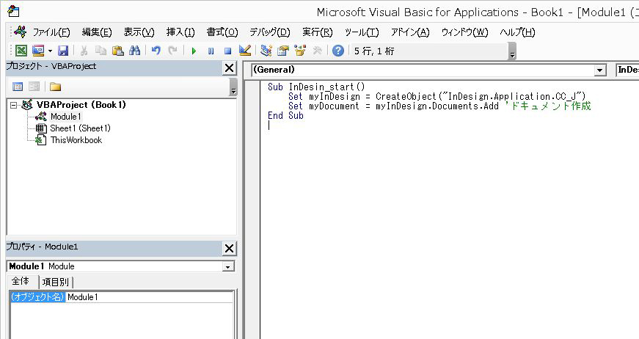Viewport: 639px width, 339px height.
Task: Open the 実行(R) menu
Action: 318,32
